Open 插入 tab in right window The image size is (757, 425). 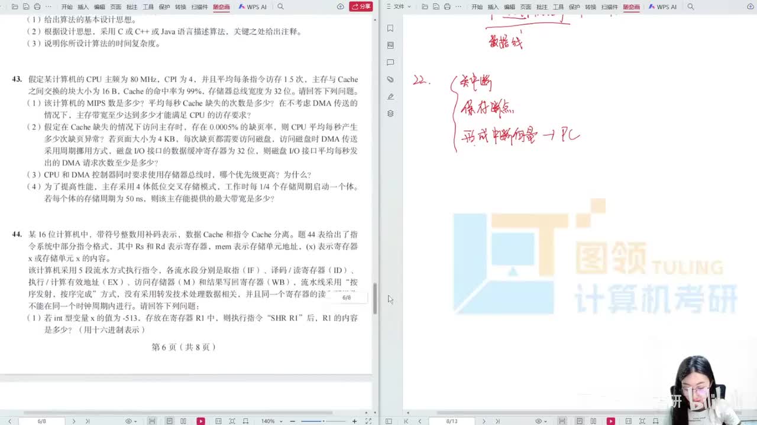493,7
